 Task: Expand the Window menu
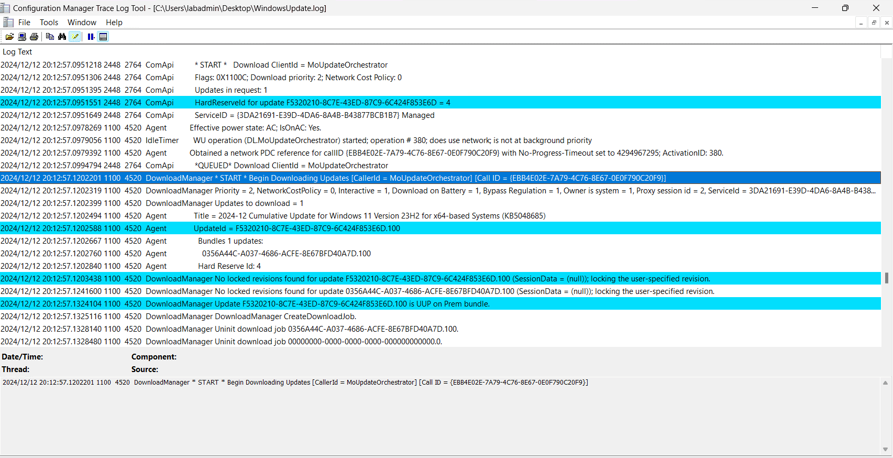coord(82,23)
